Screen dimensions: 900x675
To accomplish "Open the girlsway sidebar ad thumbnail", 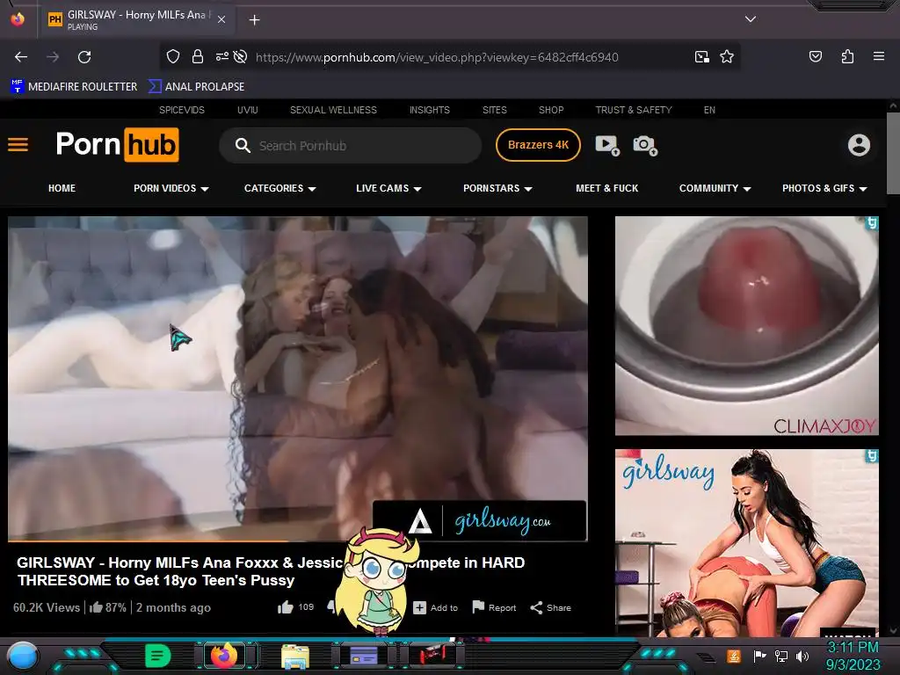I will (x=747, y=543).
